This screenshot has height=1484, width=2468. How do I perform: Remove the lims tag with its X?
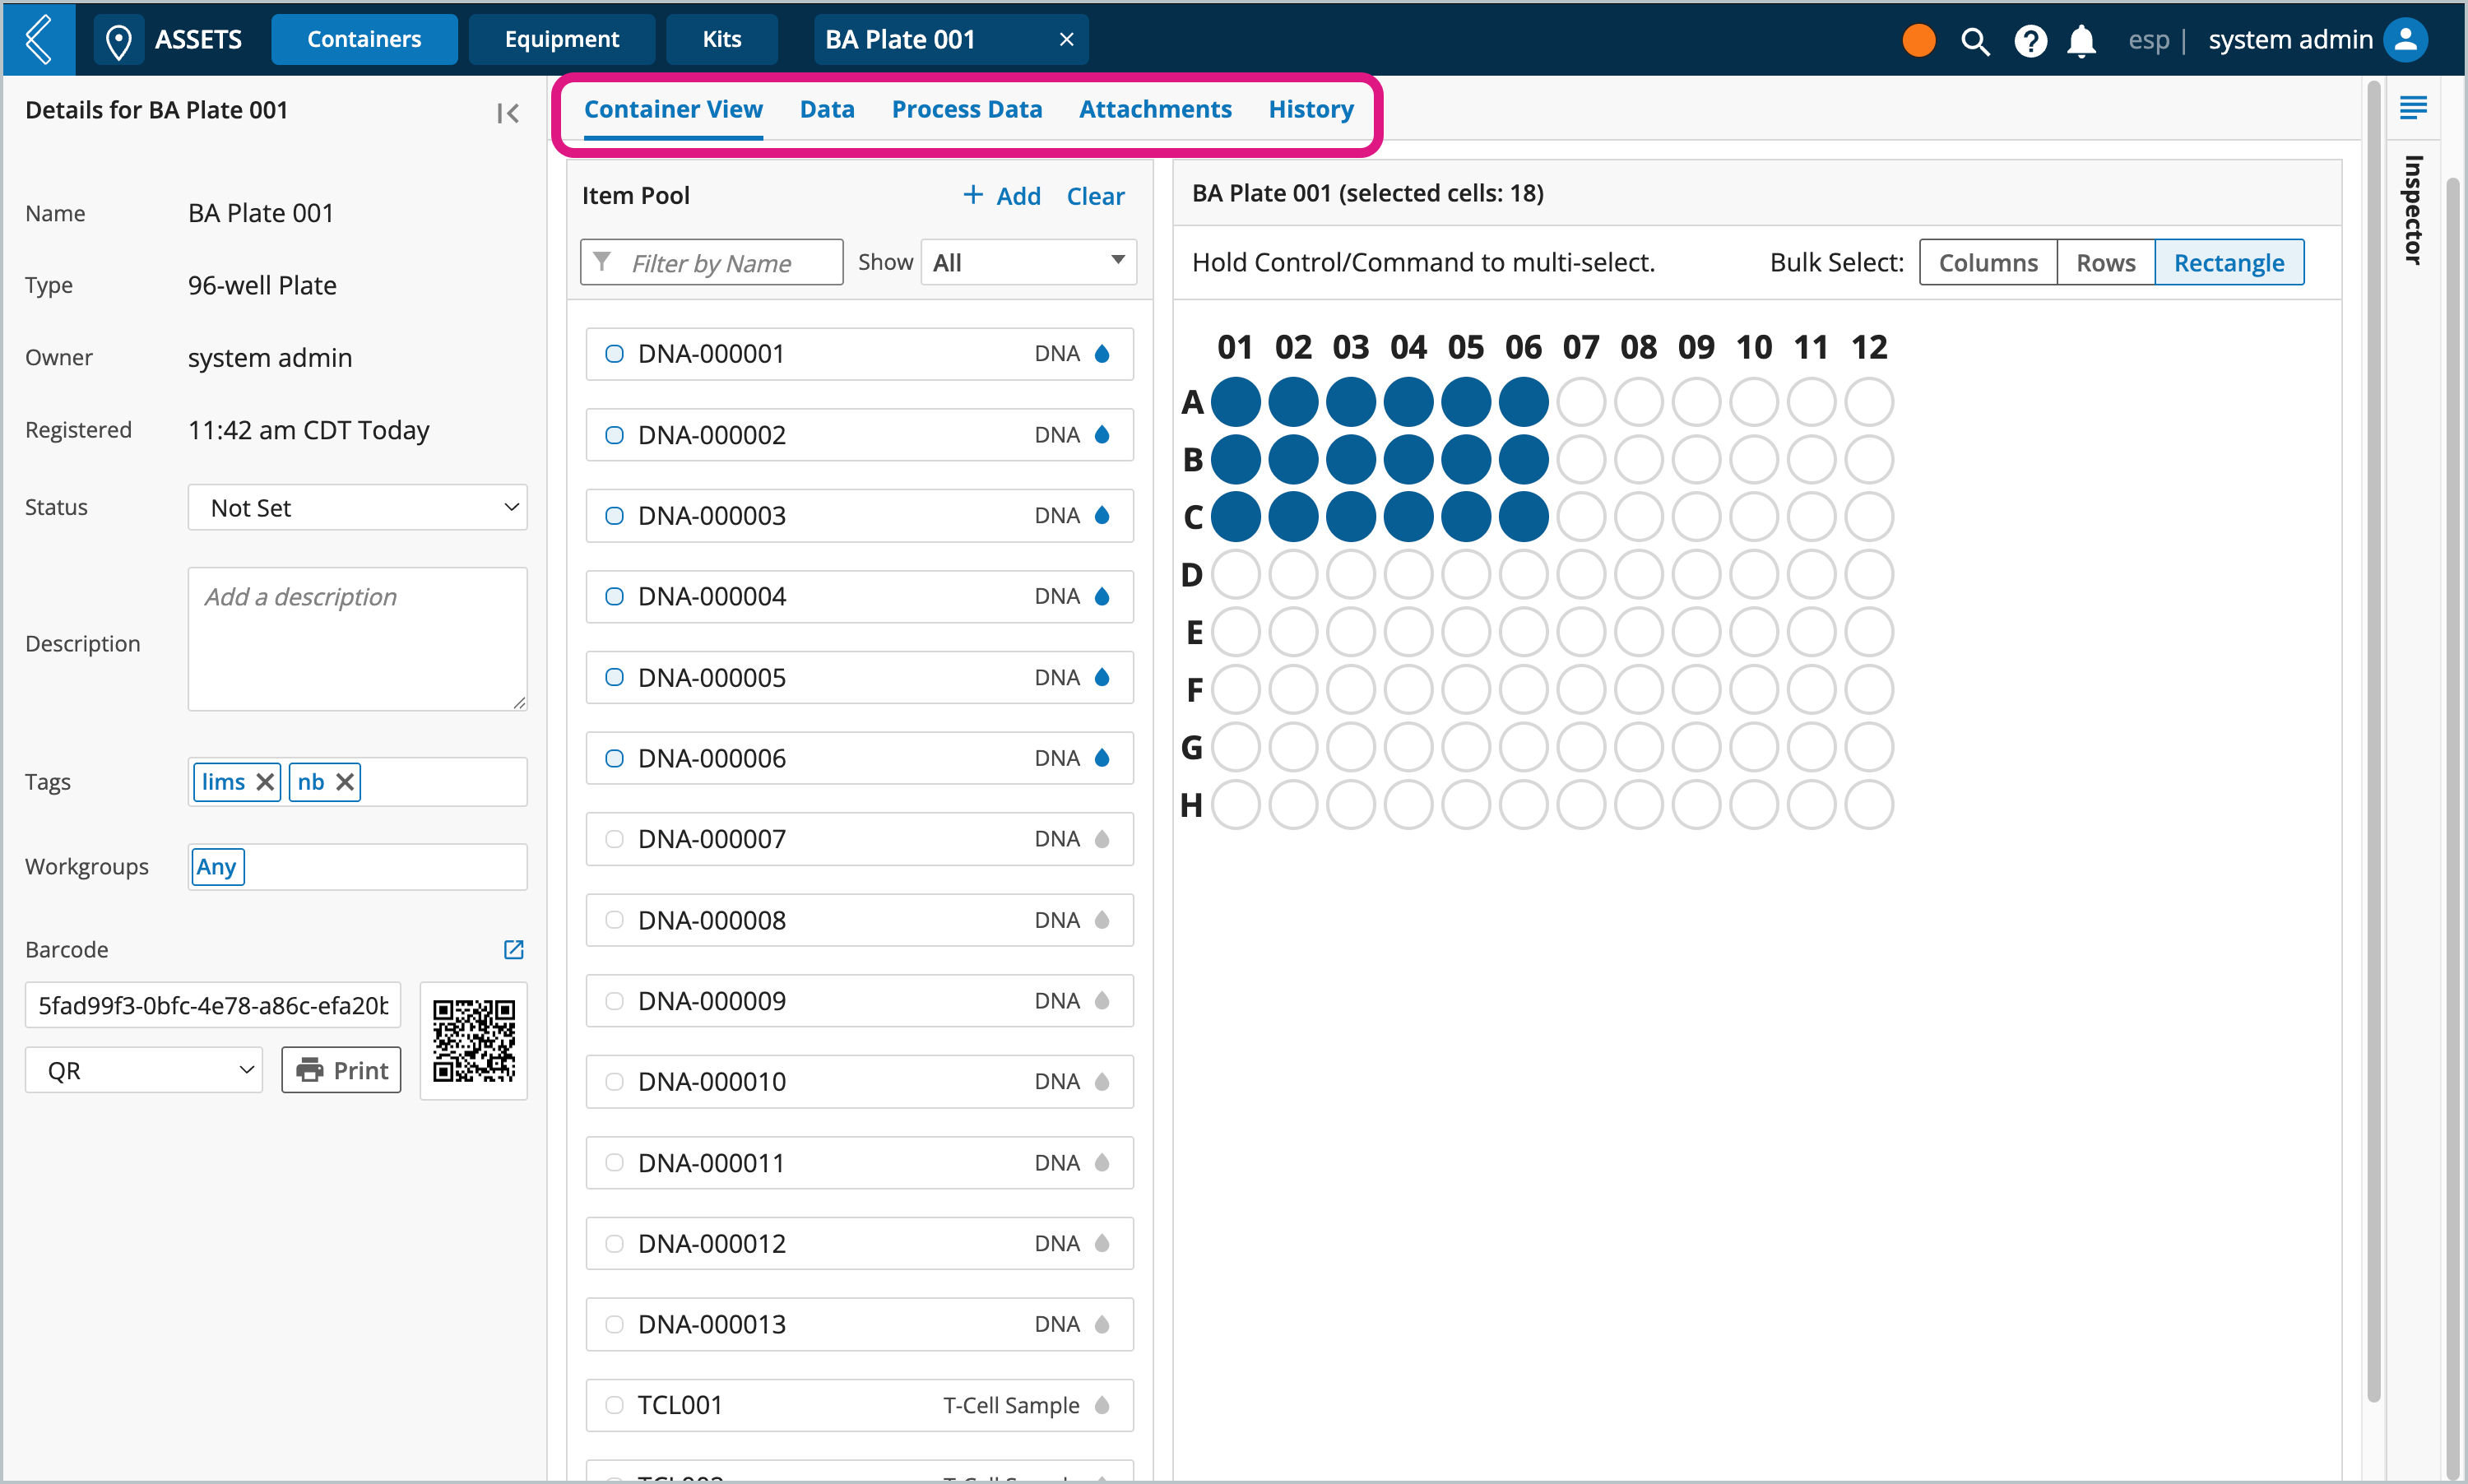pos(265,782)
